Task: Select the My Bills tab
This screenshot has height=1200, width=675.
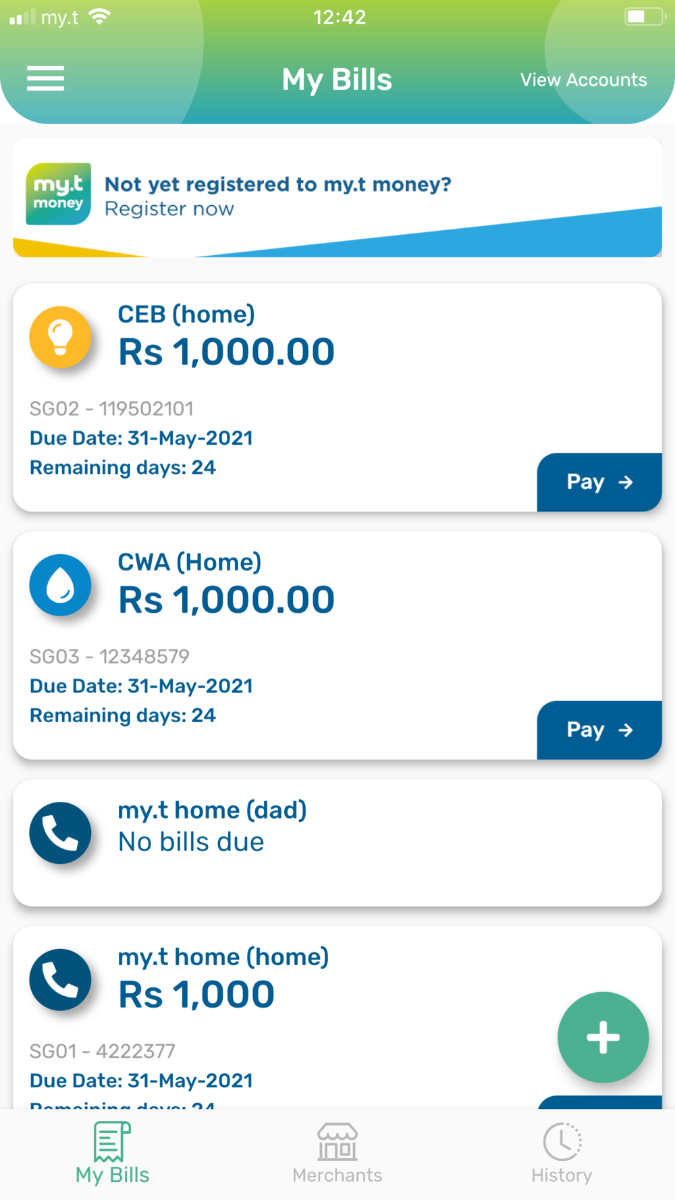Action: click(x=112, y=1153)
